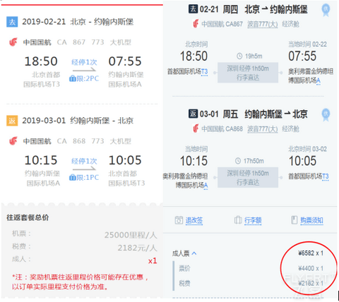
Task: Click 2019-03-01 约翰内斯堡 - 北京 header
Action: [78, 121]
